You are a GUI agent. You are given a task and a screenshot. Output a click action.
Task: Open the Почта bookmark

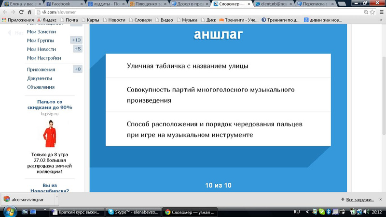[x=69, y=20]
